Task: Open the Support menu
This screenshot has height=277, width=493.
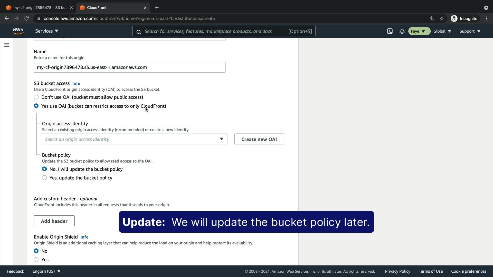Action: tap(470, 31)
